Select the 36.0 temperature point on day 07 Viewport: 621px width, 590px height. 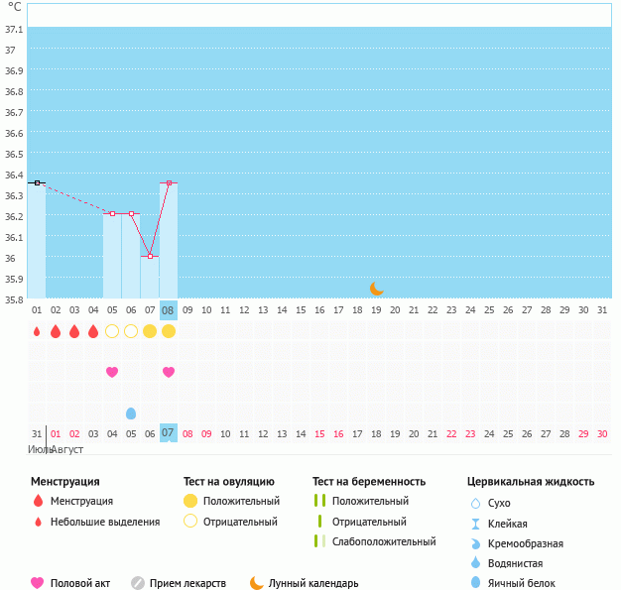tap(150, 256)
